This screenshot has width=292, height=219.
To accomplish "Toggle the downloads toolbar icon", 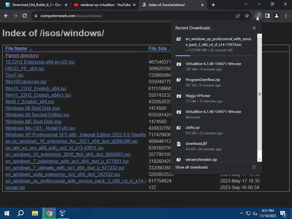I will click(x=258, y=16).
